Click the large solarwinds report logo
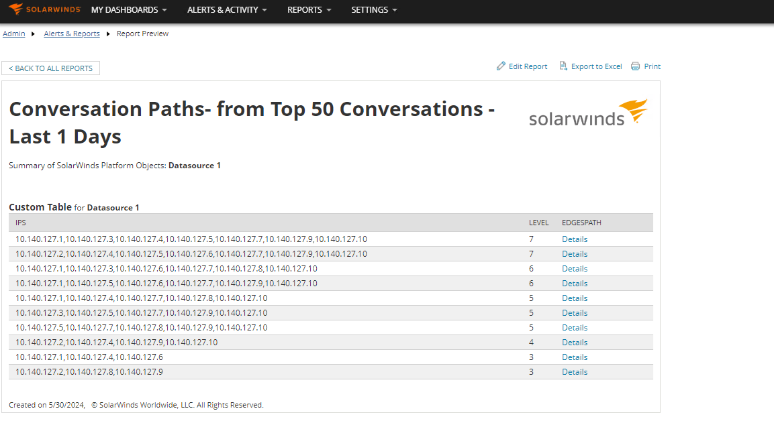Viewport: 774px width, 423px height. (588, 113)
